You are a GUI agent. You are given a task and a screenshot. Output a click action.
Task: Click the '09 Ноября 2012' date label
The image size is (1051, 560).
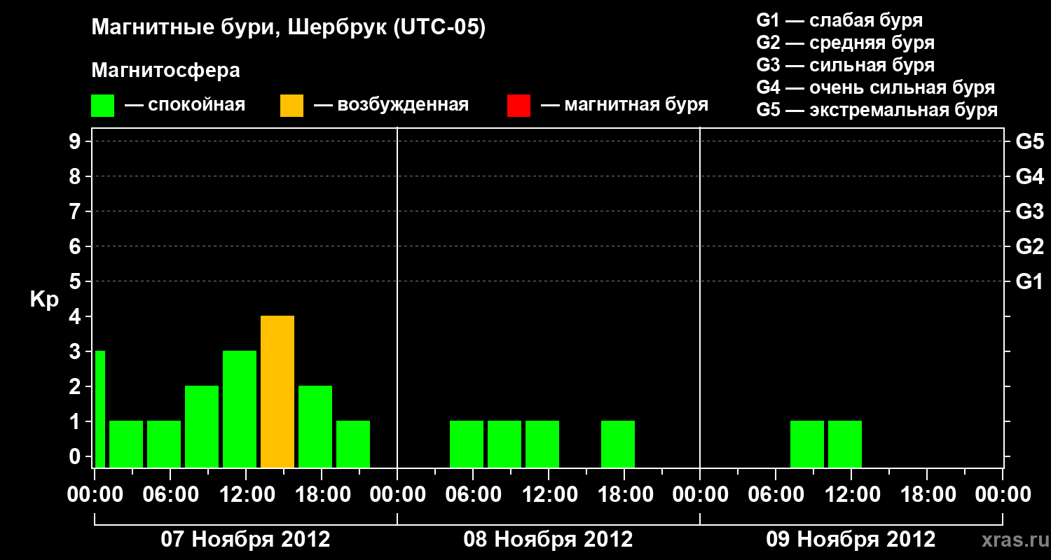click(x=851, y=540)
